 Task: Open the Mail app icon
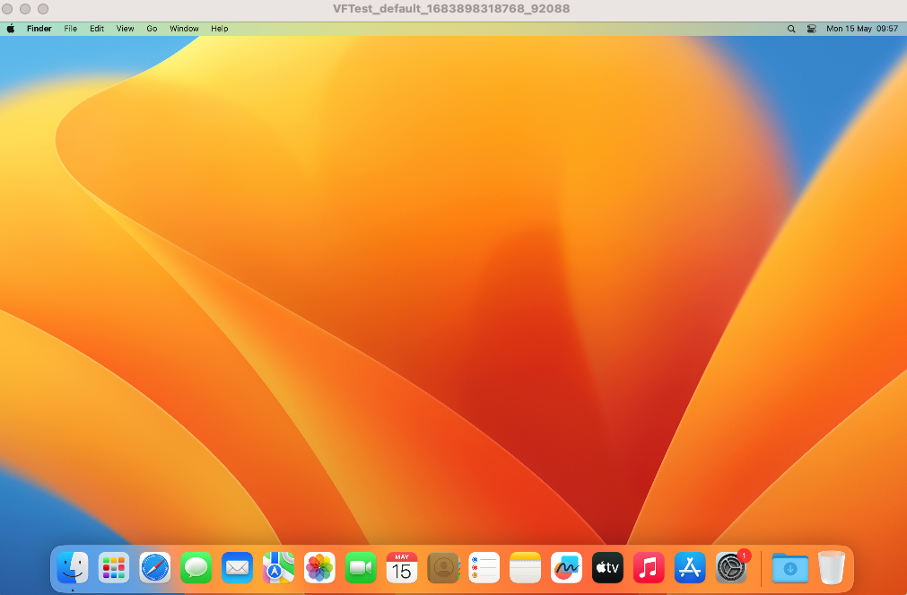click(x=237, y=567)
